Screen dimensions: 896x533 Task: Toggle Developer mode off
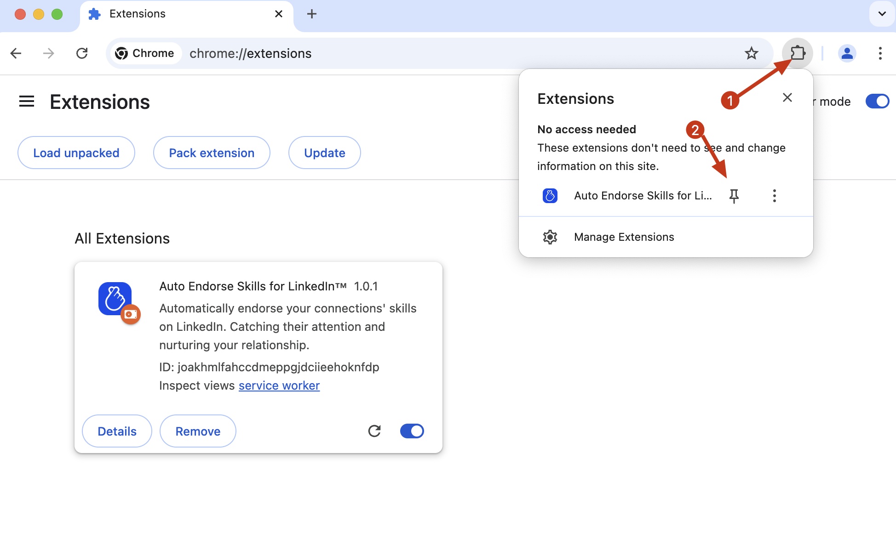point(877,101)
